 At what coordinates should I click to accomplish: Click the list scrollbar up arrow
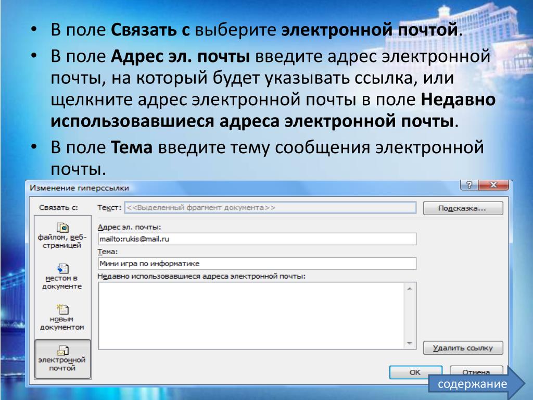[410, 289]
